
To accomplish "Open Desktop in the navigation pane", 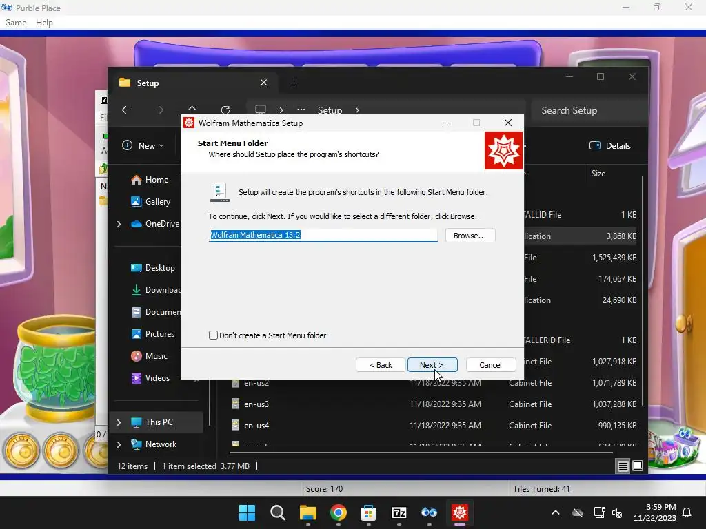I will [x=153, y=268].
